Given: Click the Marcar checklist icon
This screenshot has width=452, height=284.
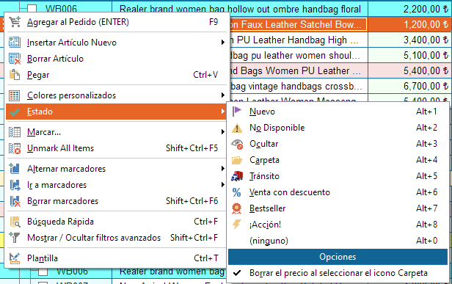Looking at the screenshot, I should pos(15,132).
